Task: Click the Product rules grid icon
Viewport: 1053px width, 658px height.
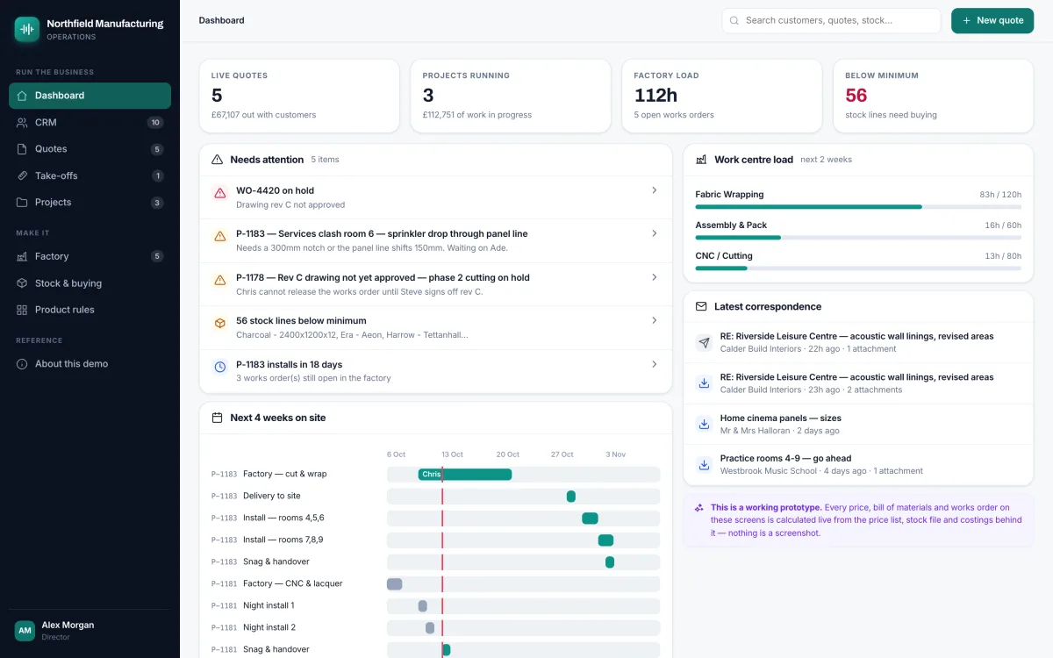Action: (x=22, y=310)
